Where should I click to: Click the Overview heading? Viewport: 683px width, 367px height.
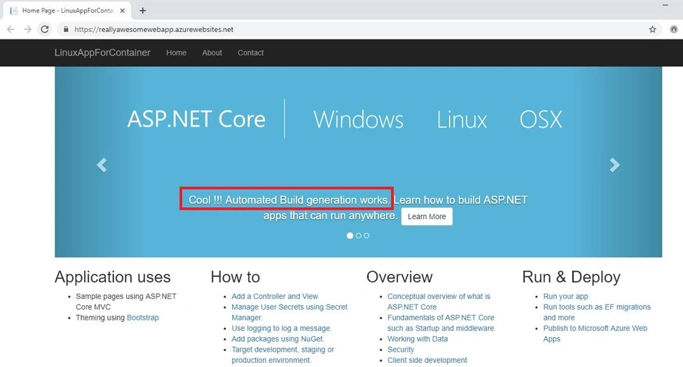pos(400,277)
